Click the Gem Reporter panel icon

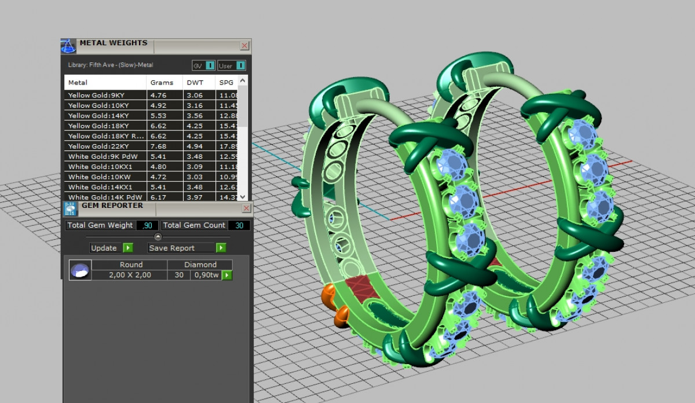(70, 209)
